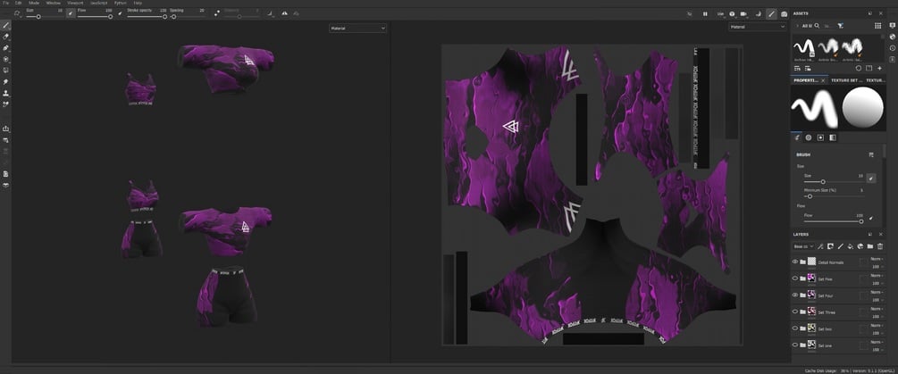This screenshot has width=898, height=374.
Task: Hide the Set two layer
Action: 795,328
